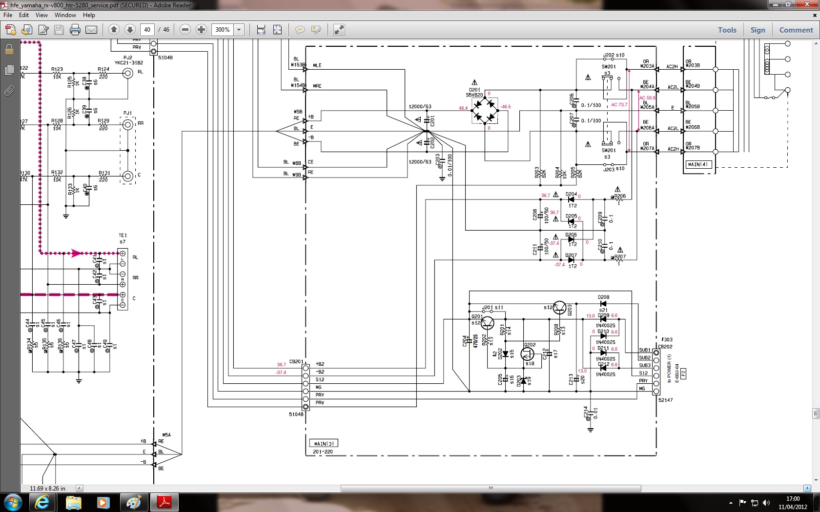Click the greyed-out Save floppy disk icon
Viewport: 820px width, 512px height.
pos(59,30)
